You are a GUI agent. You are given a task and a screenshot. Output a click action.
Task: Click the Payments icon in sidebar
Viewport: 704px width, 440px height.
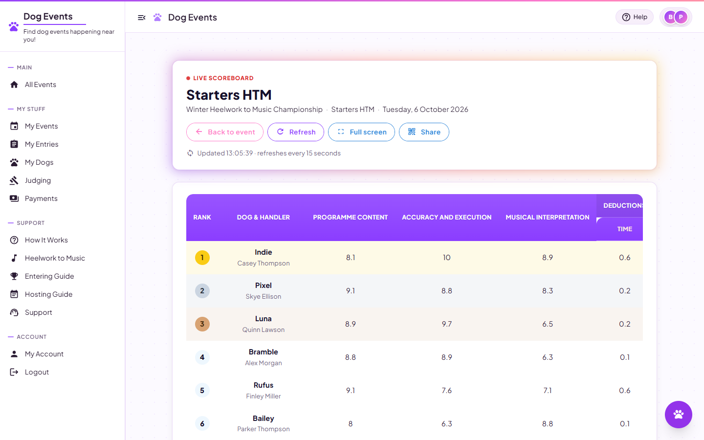click(14, 198)
